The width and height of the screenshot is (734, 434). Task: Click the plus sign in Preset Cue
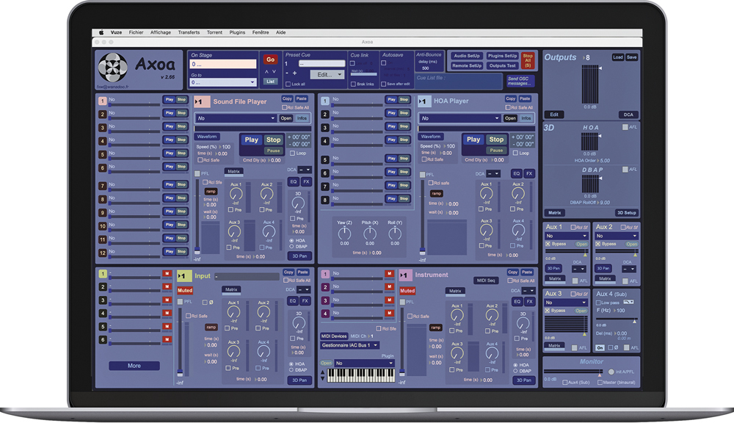[x=294, y=73]
